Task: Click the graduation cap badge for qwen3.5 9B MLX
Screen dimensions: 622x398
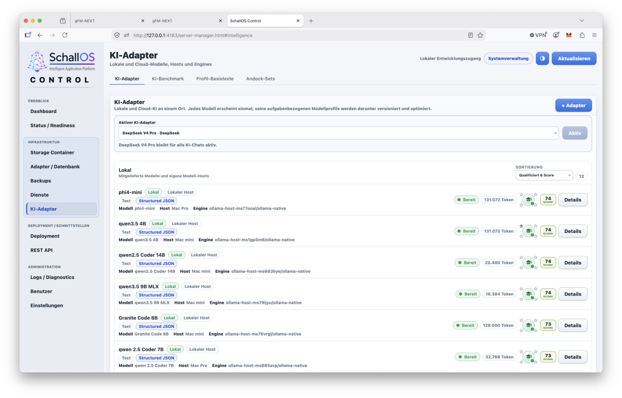Action: 528,294
